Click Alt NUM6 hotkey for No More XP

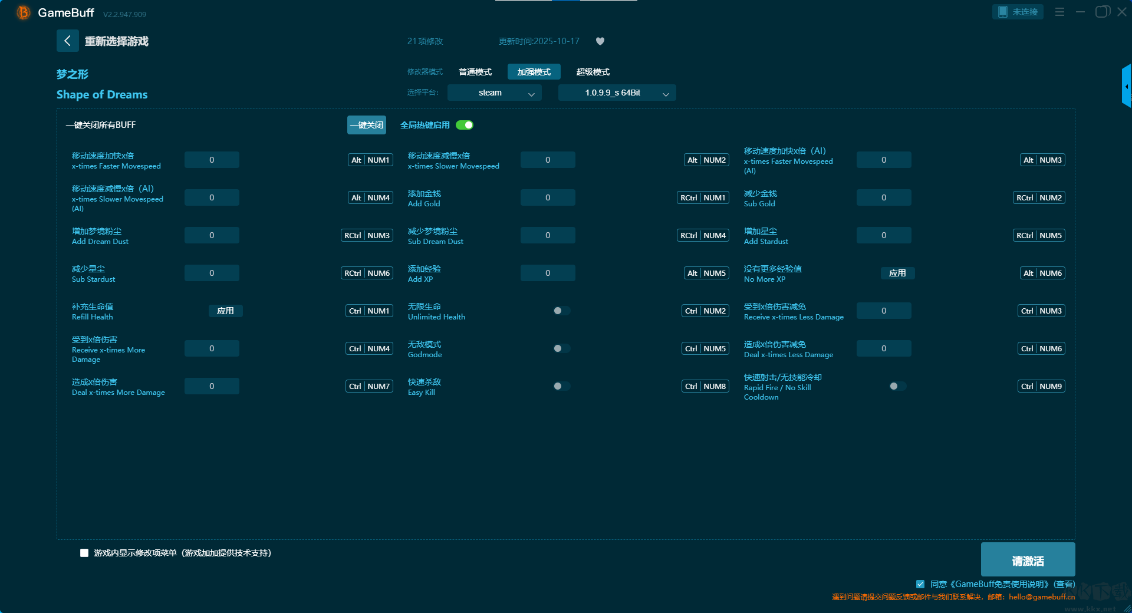pyautogui.click(x=1042, y=273)
